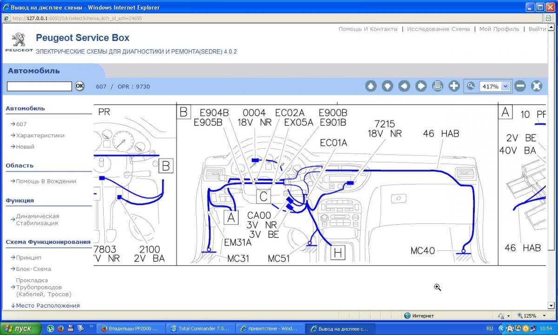
Task: Open Помощь И Контакты link
Action: click(x=368, y=29)
